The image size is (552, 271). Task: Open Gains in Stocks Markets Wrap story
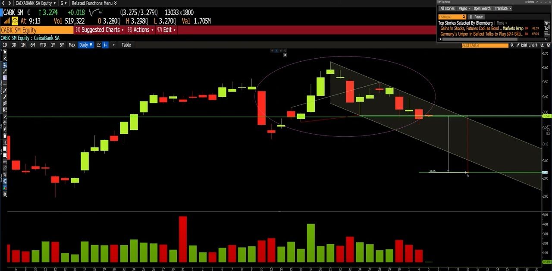pos(482,28)
